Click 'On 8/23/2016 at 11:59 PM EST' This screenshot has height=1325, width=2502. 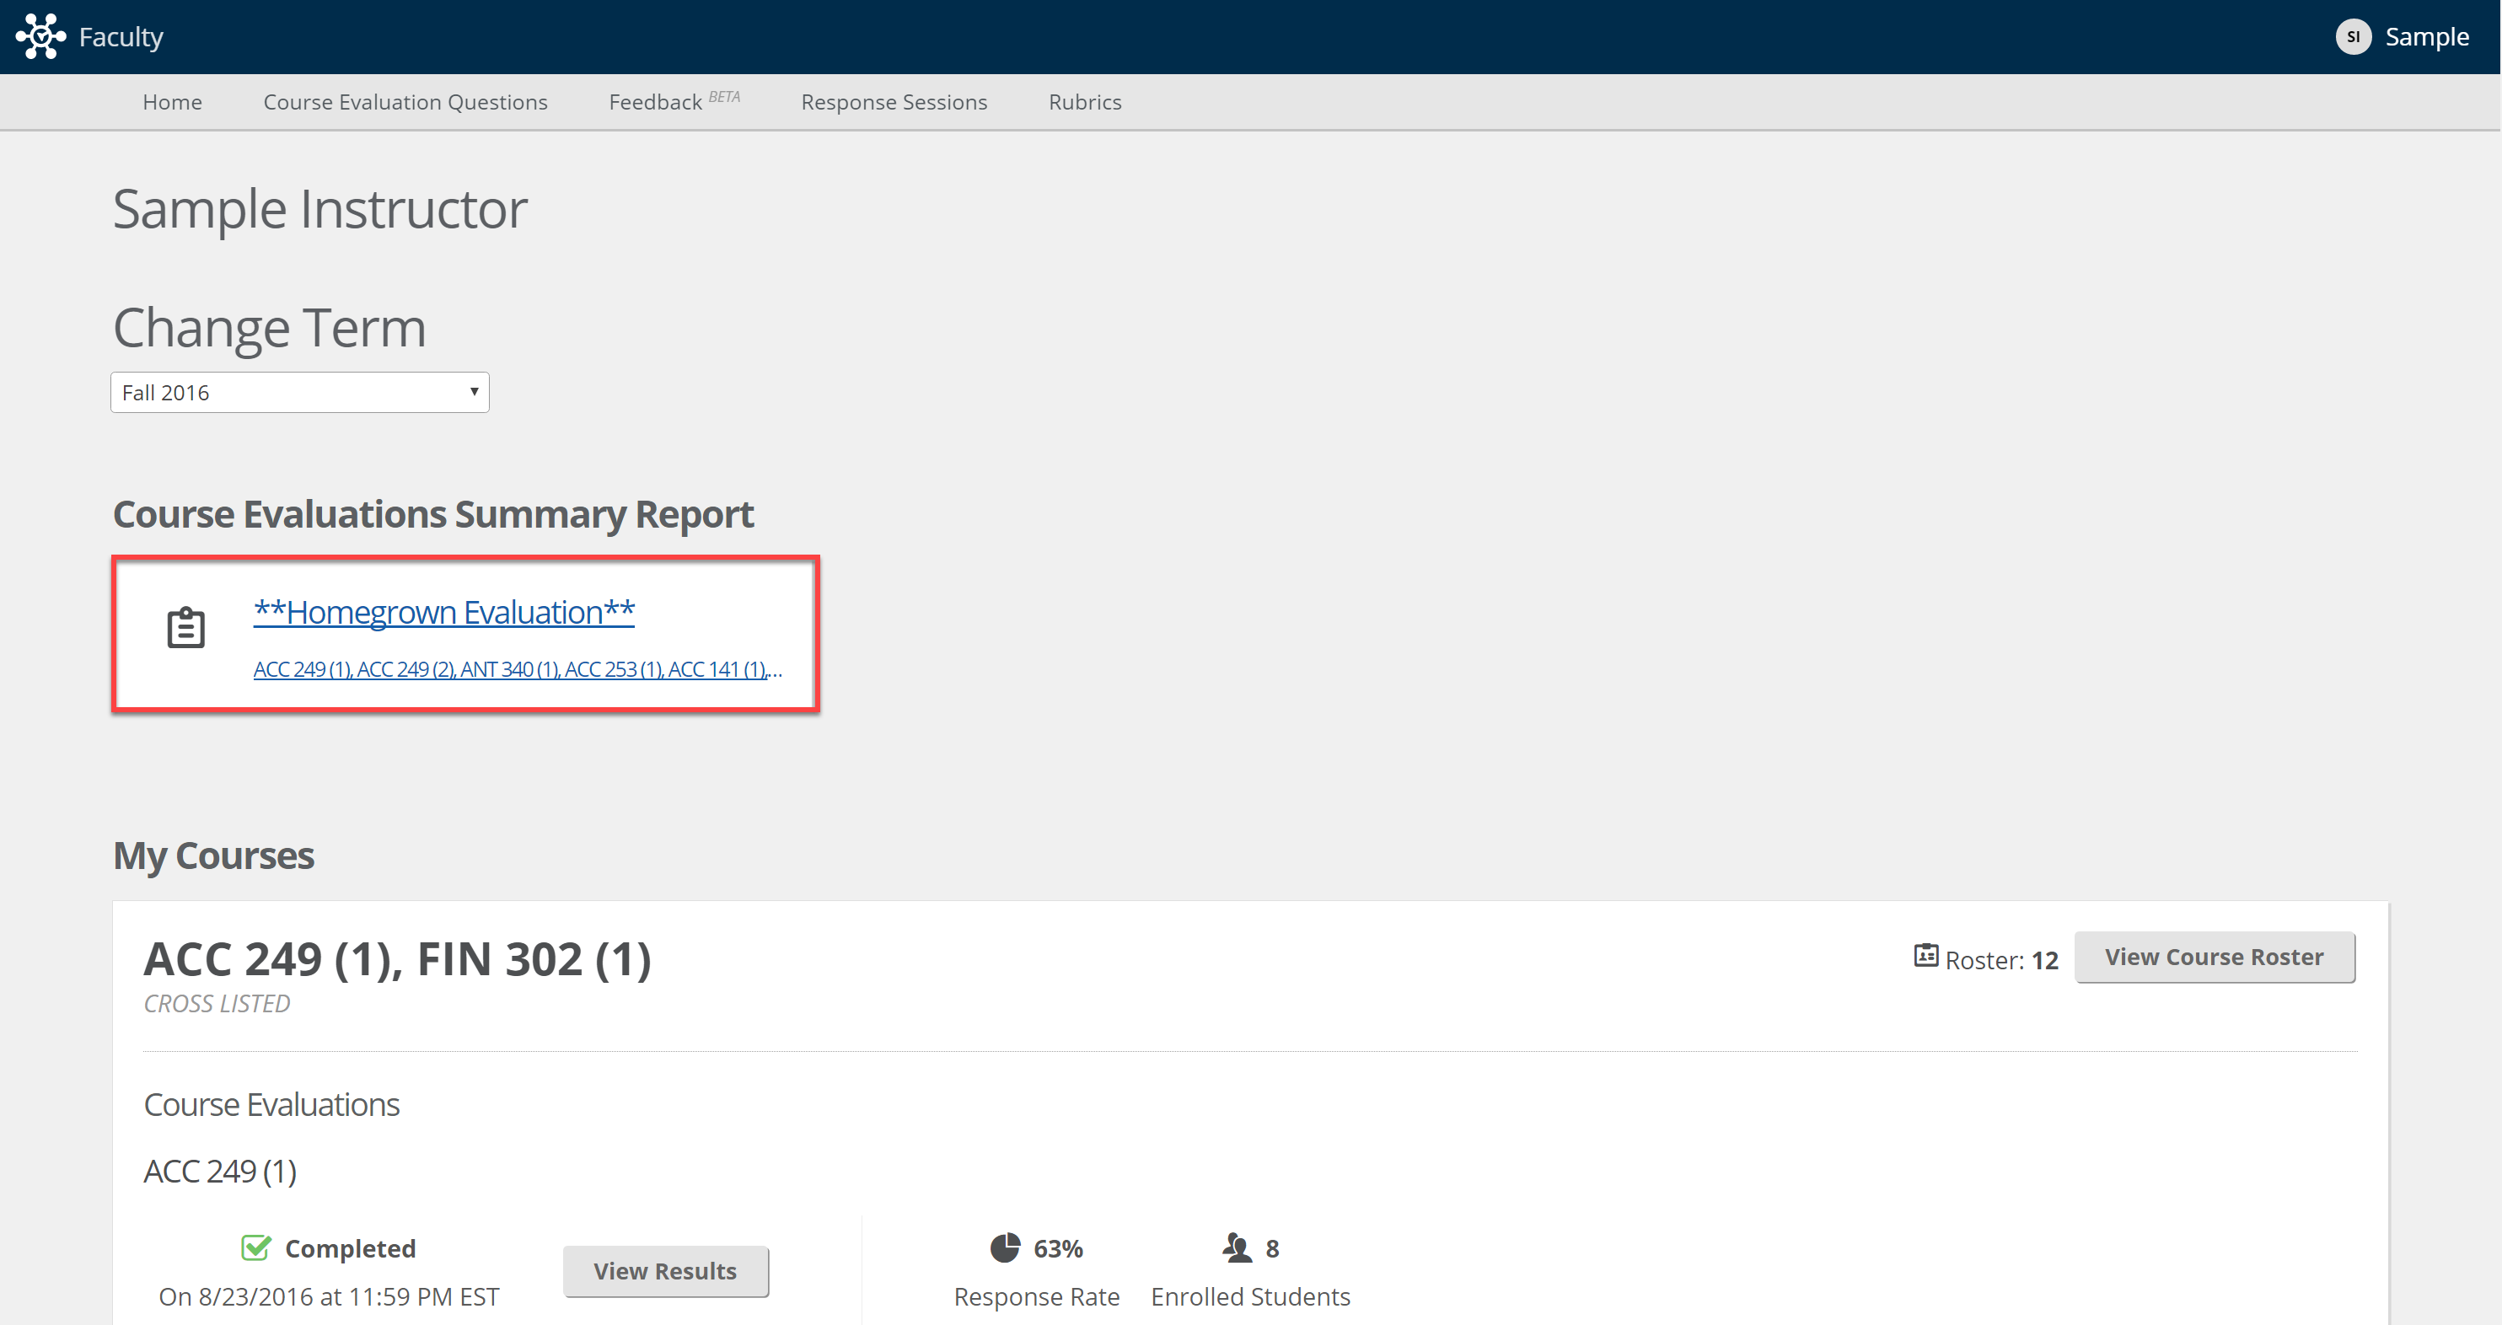pos(328,1297)
